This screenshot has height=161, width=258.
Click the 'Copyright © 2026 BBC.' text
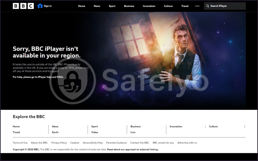[26, 149]
